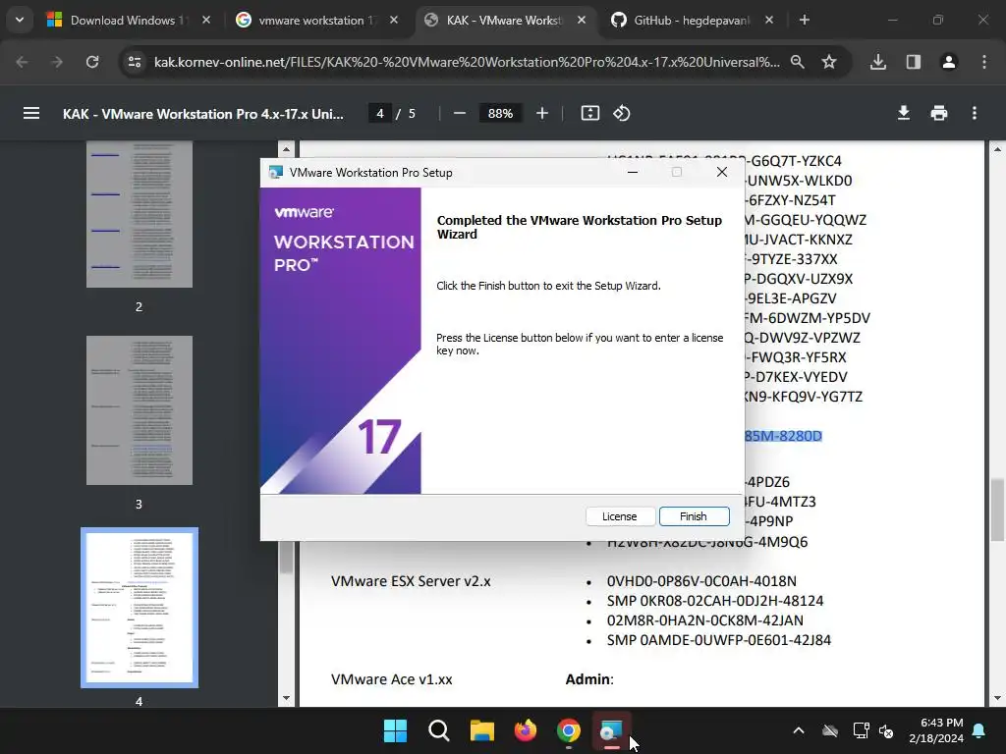Click the network icon in system tray
This screenshot has height=754, width=1006.
click(861, 730)
